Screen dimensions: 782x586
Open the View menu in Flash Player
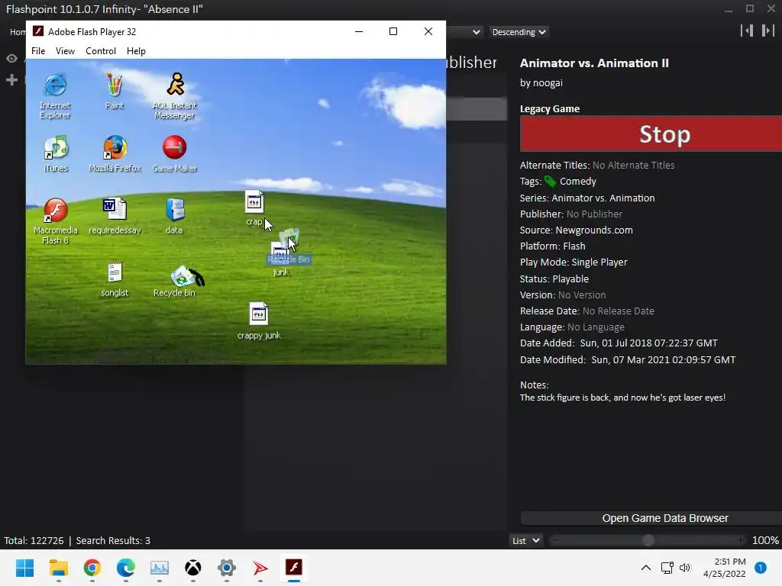click(65, 51)
